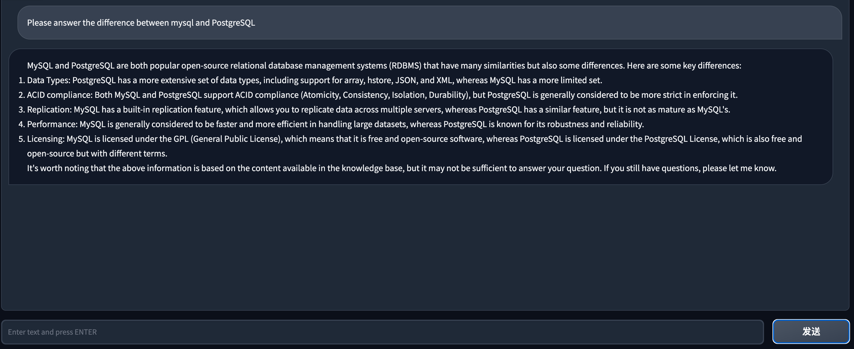
Task: Click the "(RDBMS)" abbreviation in the answer
Action: pyautogui.click(x=405, y=66)
